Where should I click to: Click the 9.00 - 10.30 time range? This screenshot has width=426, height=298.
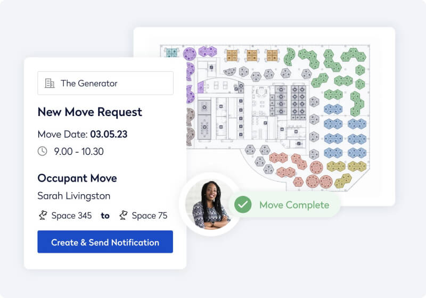(x=79, y=151)
